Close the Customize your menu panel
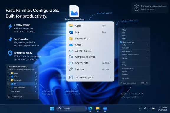 36,67
